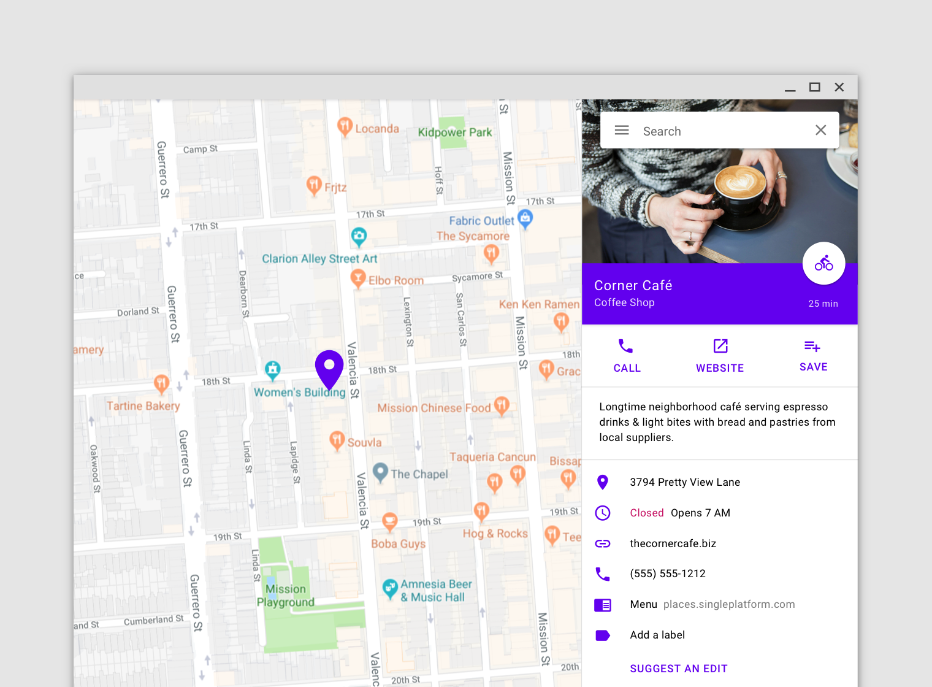Clear the search field with the X
Screen dimensions: 932x687
(821, 130)
